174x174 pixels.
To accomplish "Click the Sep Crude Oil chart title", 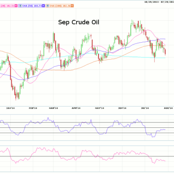I will point(79,22).
